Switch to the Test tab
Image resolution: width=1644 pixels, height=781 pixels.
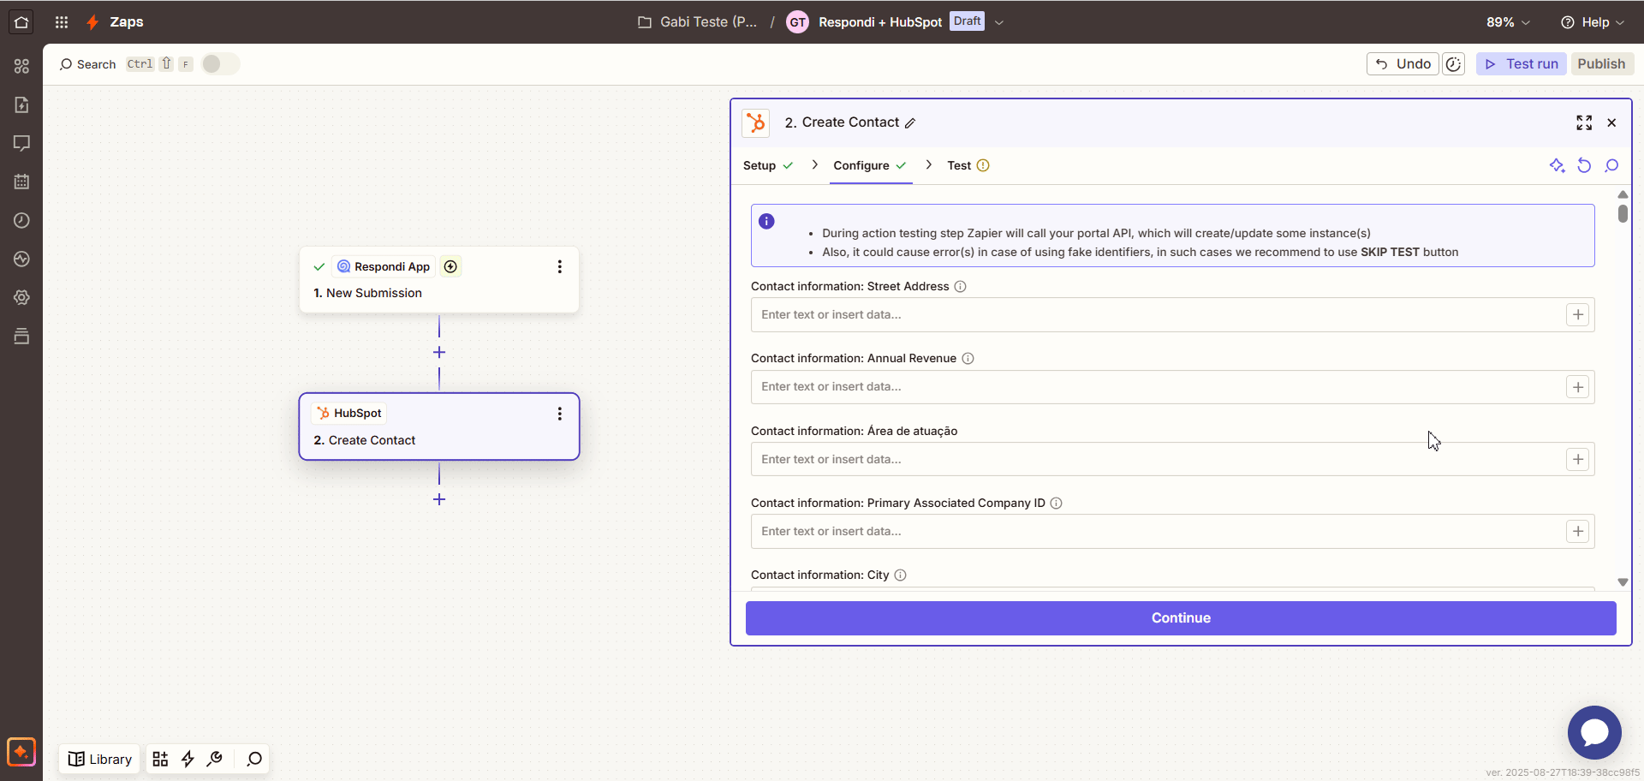click(968, 165)
